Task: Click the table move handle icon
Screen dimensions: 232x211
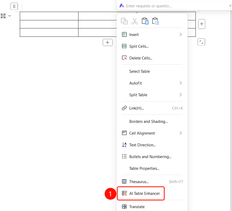Action: [14, 6]
